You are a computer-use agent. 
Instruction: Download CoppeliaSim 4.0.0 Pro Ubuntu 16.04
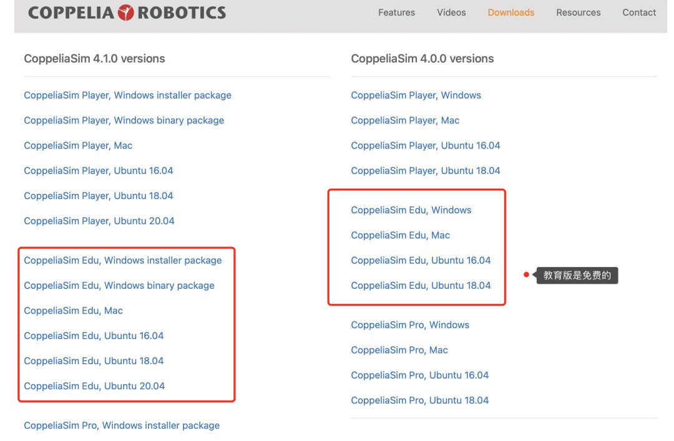pos(419,376)
